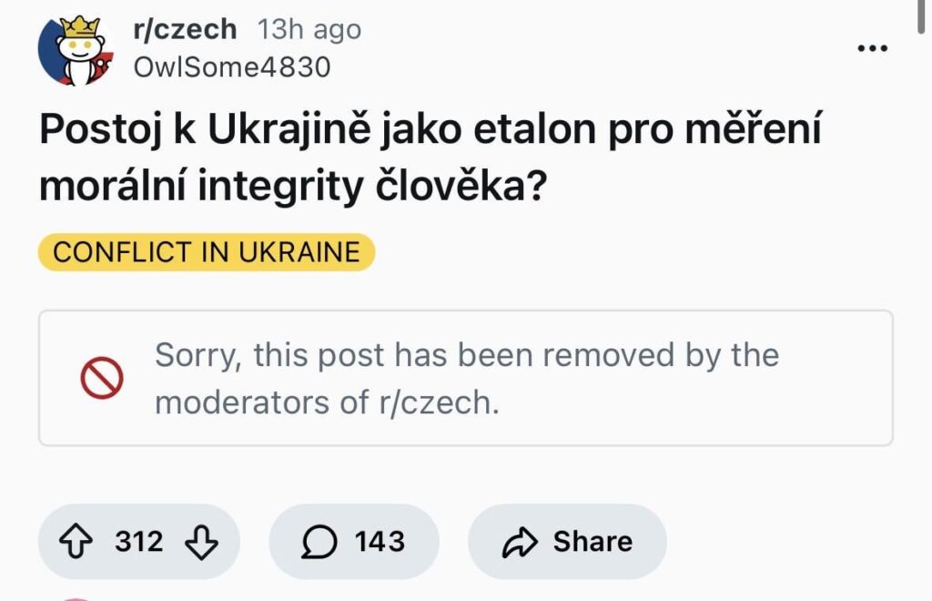Click the vote count showing 312

coord(138,541)
